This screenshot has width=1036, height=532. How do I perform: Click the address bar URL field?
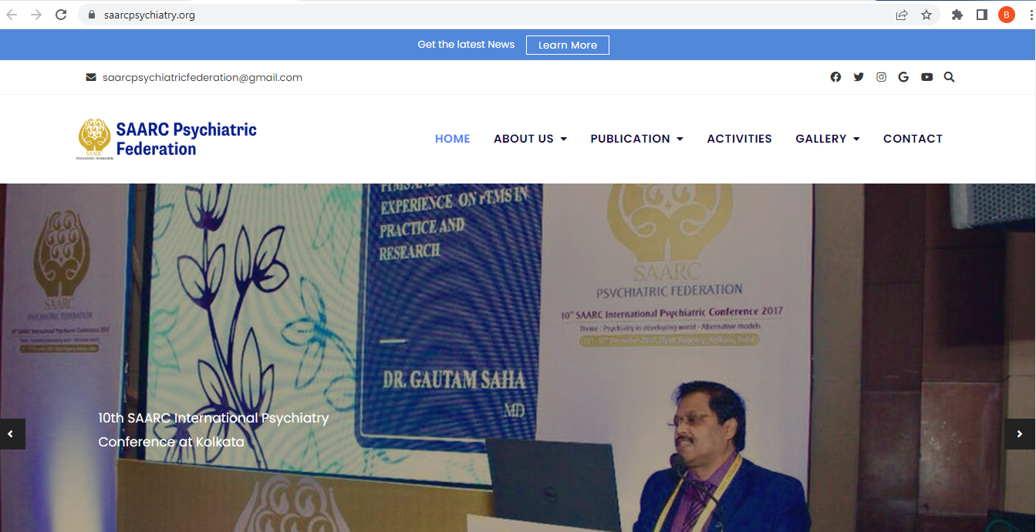[494, 15]
